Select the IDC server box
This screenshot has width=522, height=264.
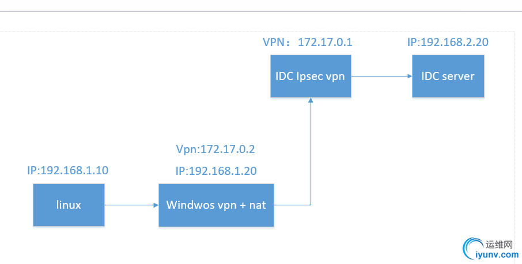click(448, 76)
